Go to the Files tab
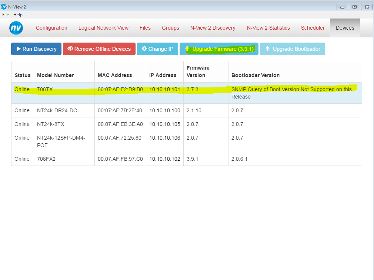374x280 pixels. pos(145,28)
